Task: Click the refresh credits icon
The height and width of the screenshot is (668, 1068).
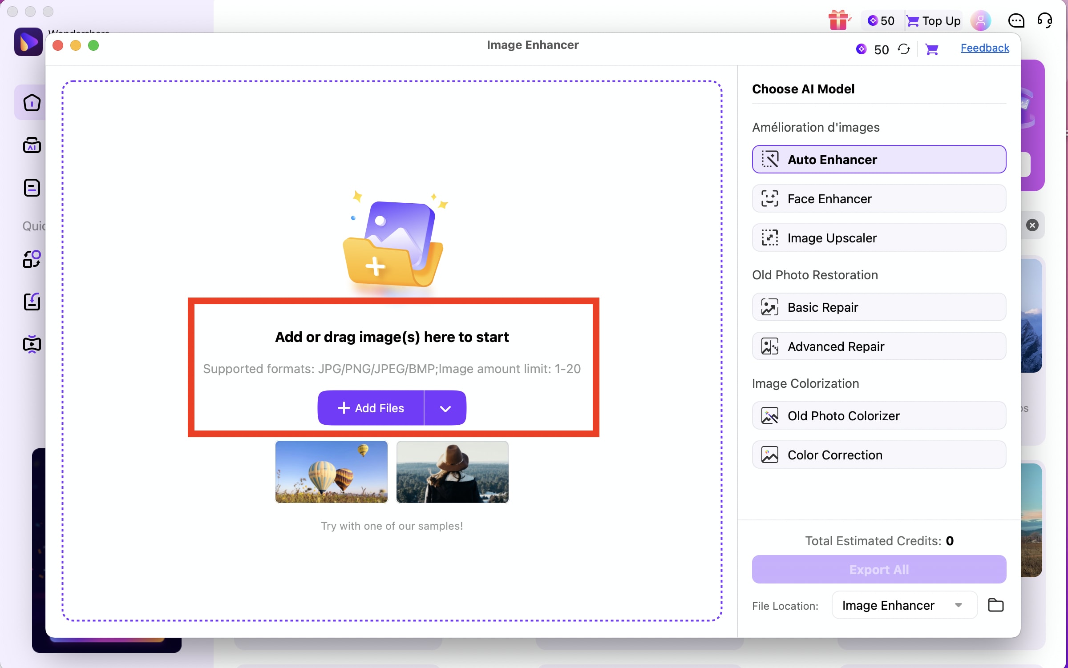Action: coord(903,49)
